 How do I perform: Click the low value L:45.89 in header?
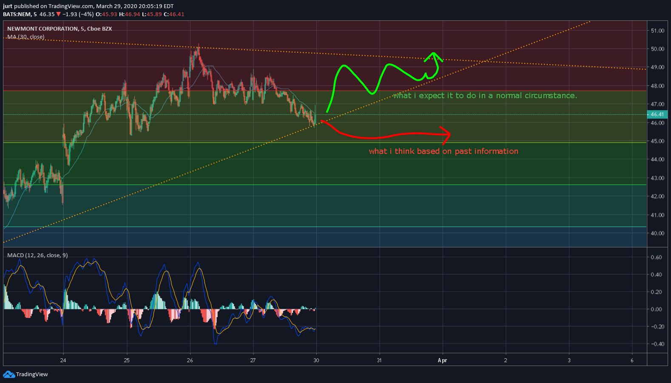tap(152, 14)
